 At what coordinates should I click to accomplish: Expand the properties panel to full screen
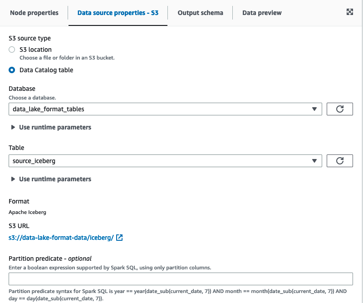(x=350, y=12)
